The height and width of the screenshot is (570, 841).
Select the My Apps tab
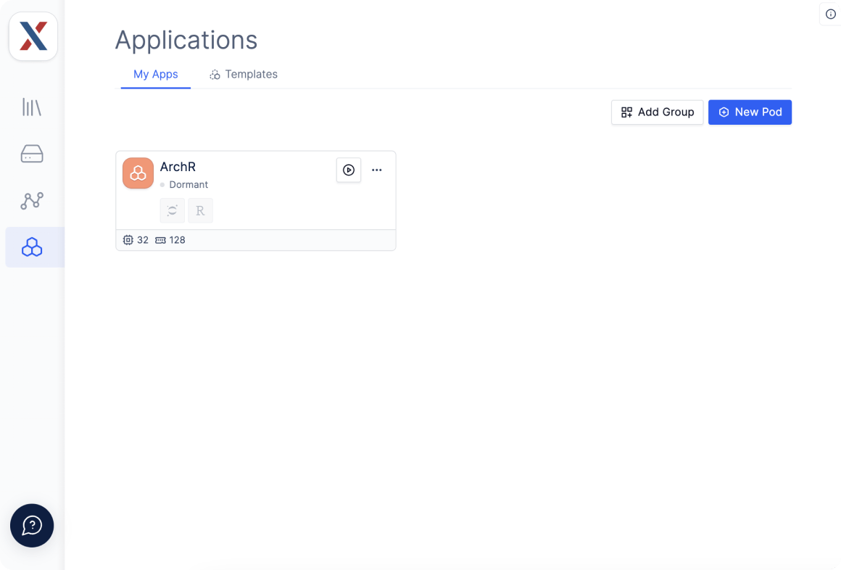(x=156, y=74)
